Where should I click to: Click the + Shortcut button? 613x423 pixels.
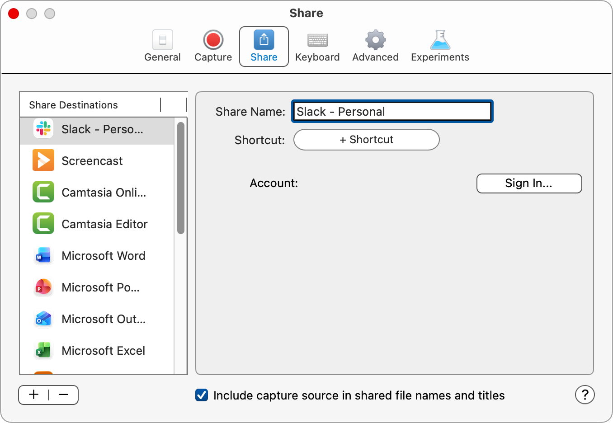[x=367, y=140]
